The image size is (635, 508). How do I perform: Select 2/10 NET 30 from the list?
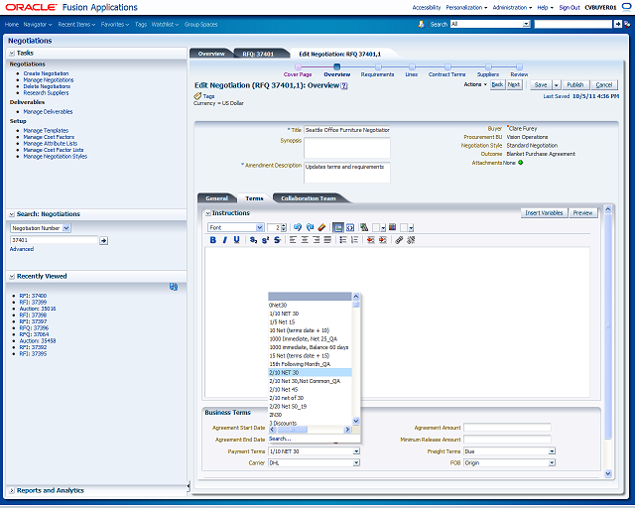[x=310, y=373]
